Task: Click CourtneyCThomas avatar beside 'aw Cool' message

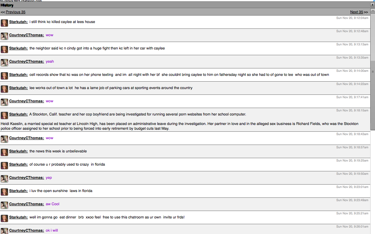Action: pos(4,205)
